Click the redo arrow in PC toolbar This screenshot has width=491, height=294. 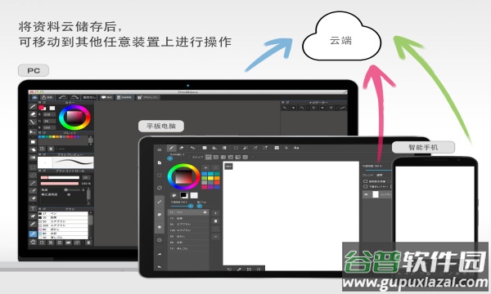(74, 97)
